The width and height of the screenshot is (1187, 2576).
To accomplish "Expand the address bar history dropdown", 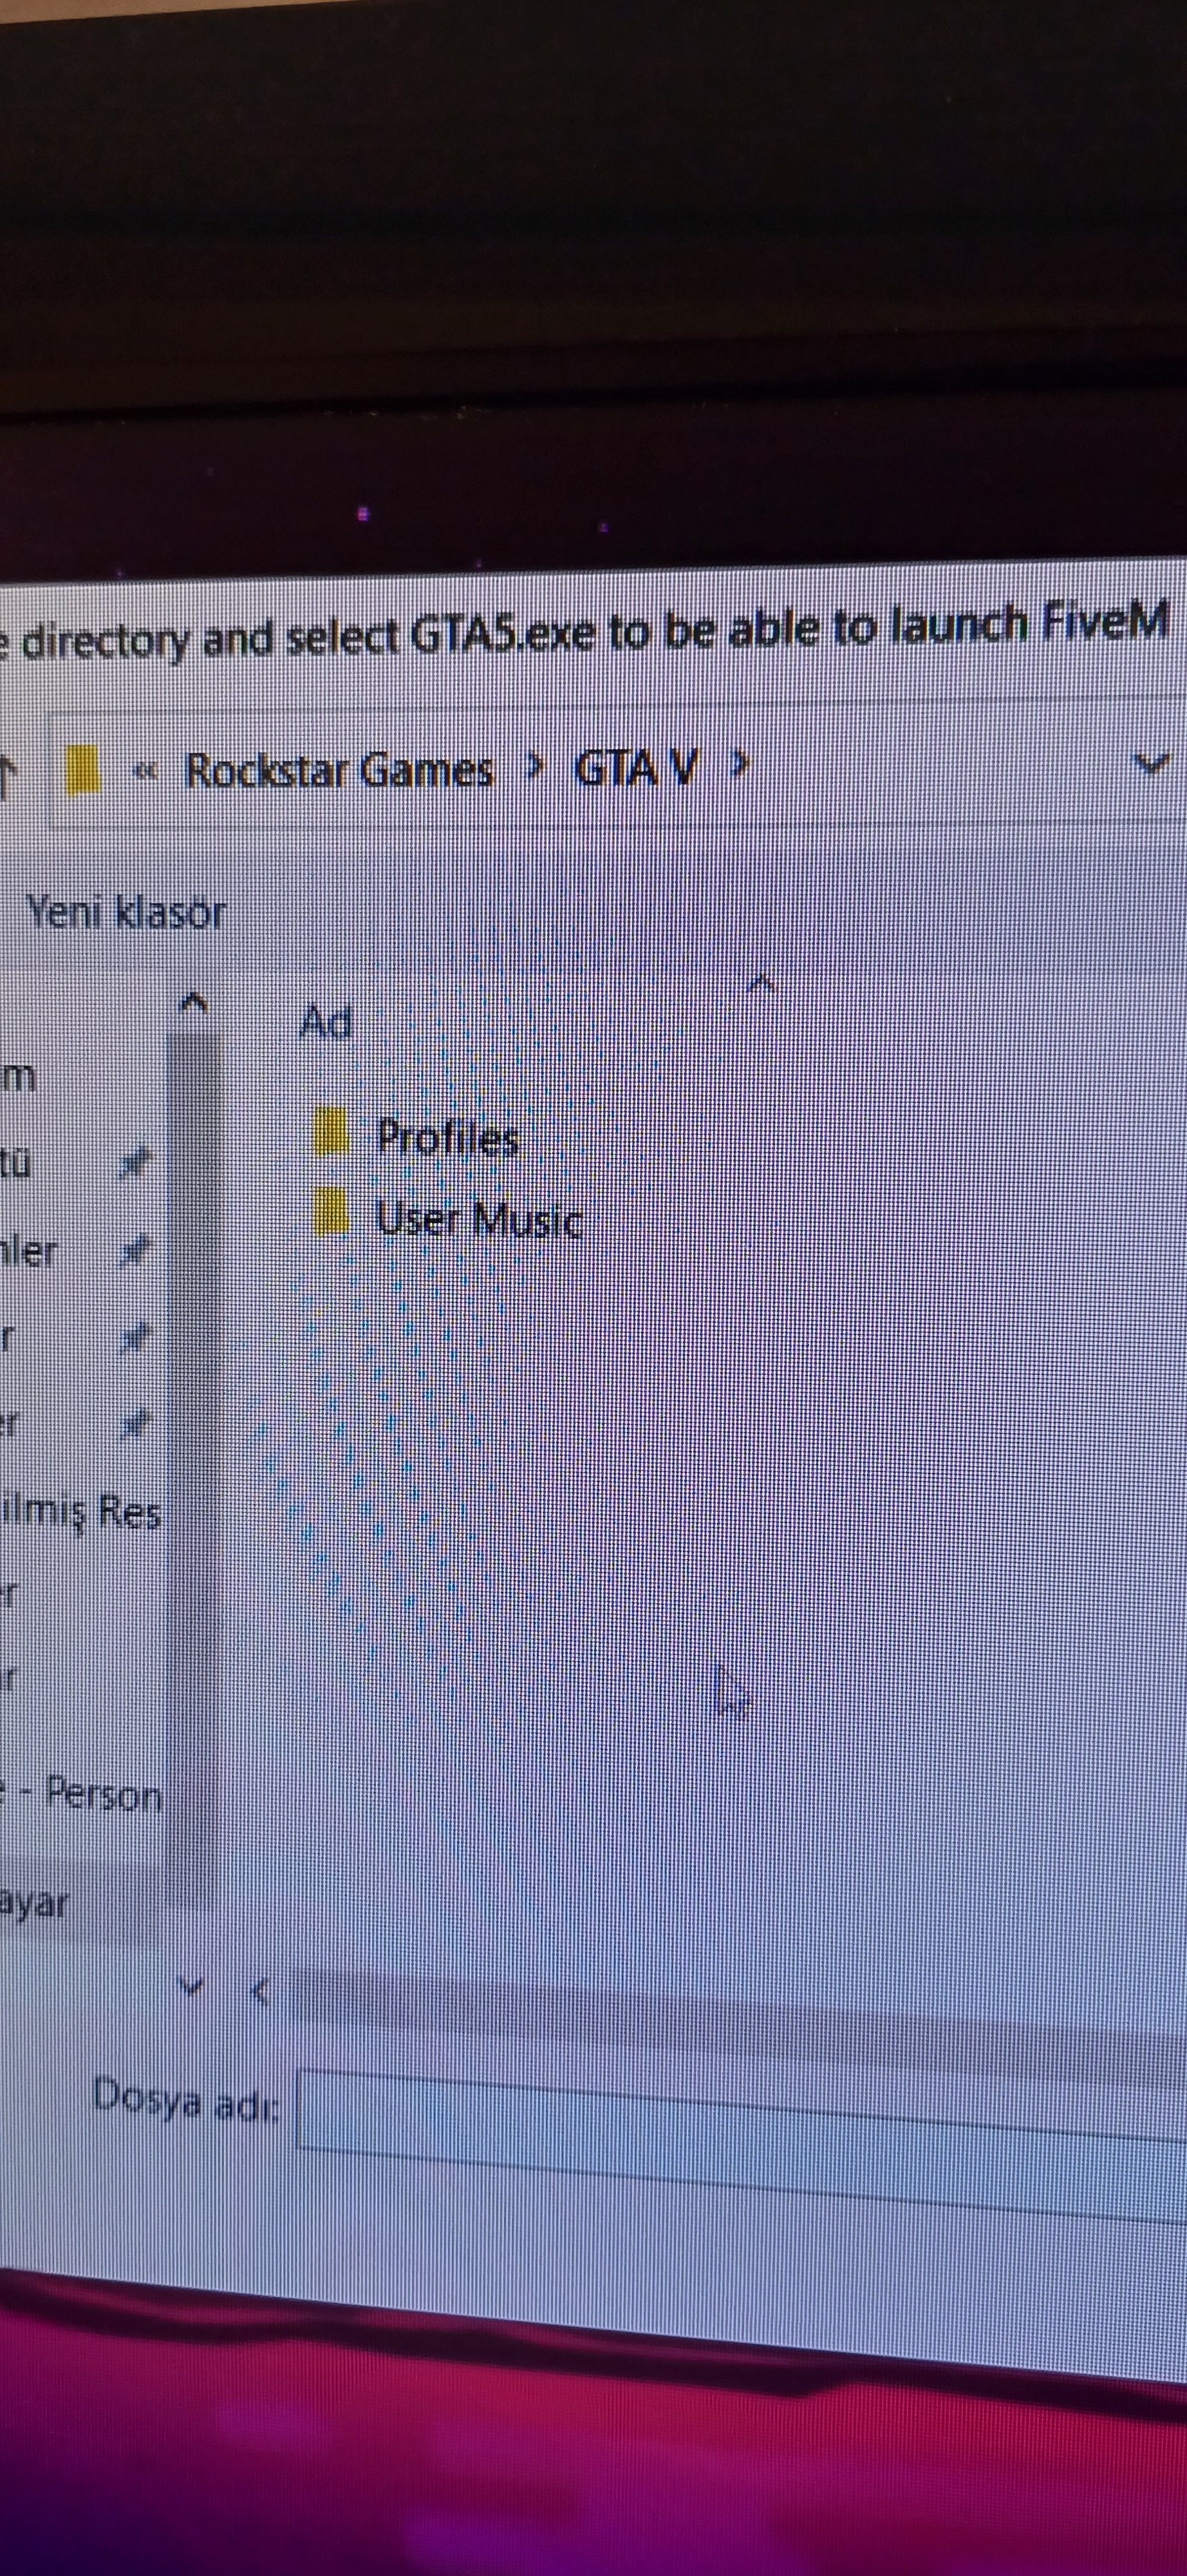I will (1152, 764).
